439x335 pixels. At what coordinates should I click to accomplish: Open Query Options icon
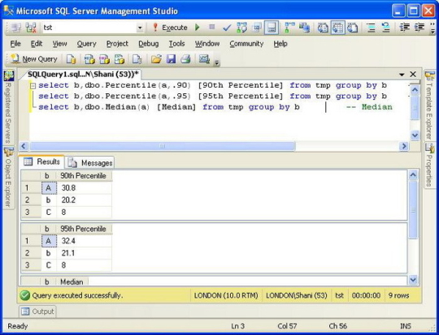257,28
